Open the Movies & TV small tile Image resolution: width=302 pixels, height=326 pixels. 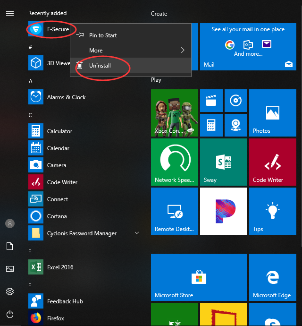coord(211,101)
